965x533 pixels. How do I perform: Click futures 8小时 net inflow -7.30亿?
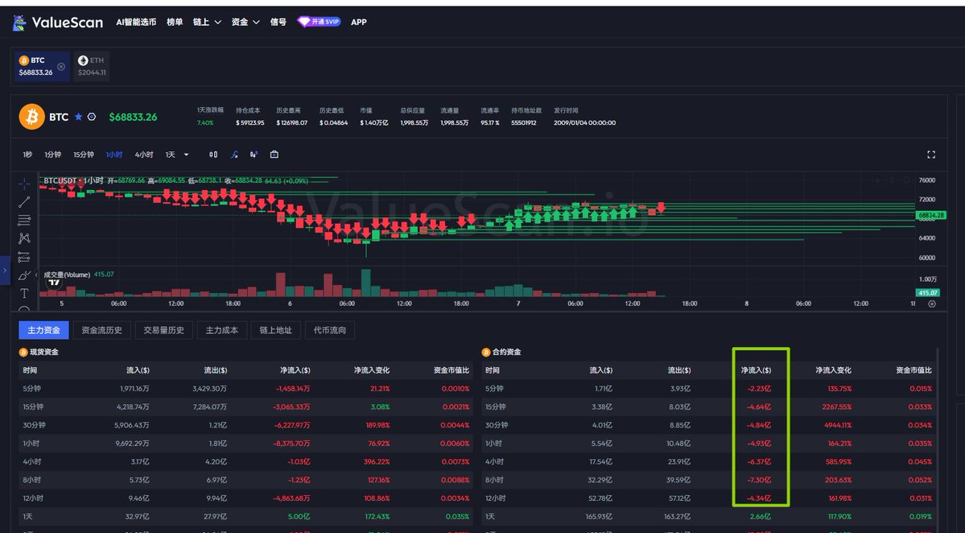pos(759,480)
